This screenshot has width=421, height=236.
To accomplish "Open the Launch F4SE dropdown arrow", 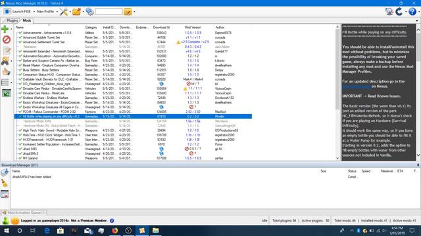I will tap(34, 12).
